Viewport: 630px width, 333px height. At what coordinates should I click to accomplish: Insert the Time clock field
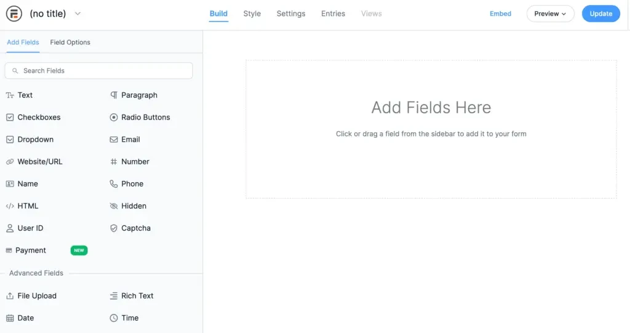click(124, 318)
